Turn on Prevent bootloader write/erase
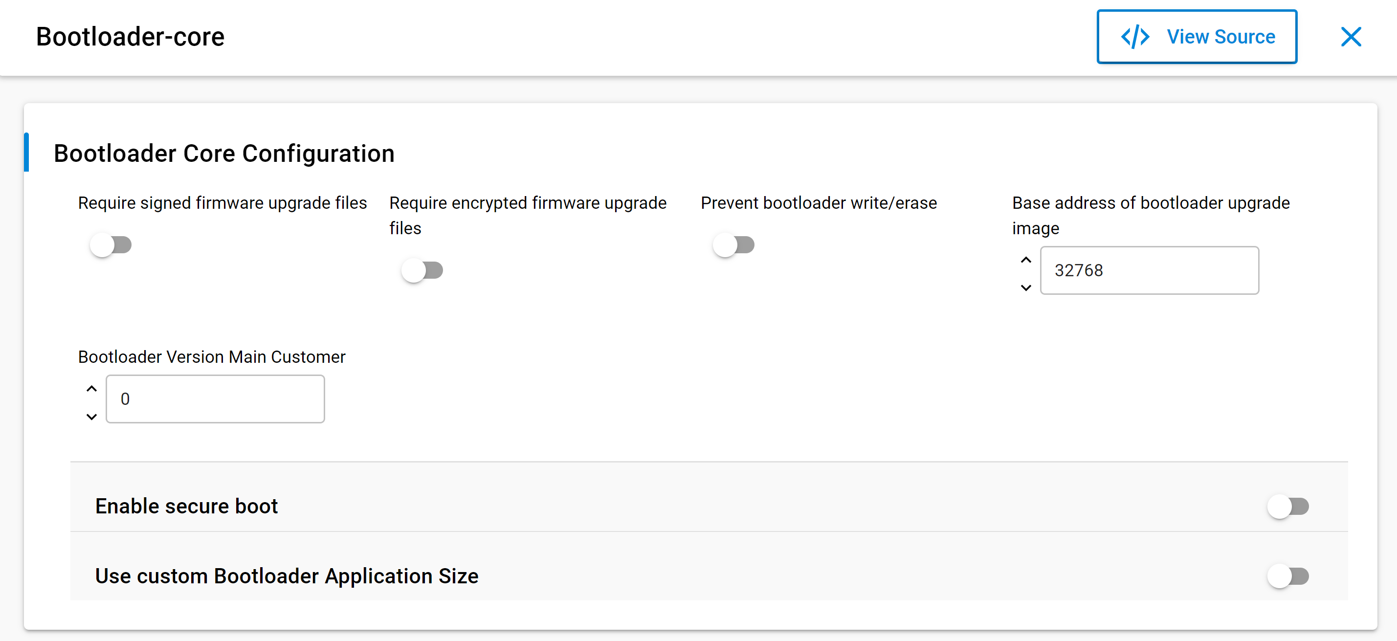Screen dimensions: 1397x641 733,245
